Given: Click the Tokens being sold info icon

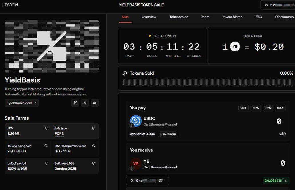Looking at the screenshot, I should click(x=46, y=146).
